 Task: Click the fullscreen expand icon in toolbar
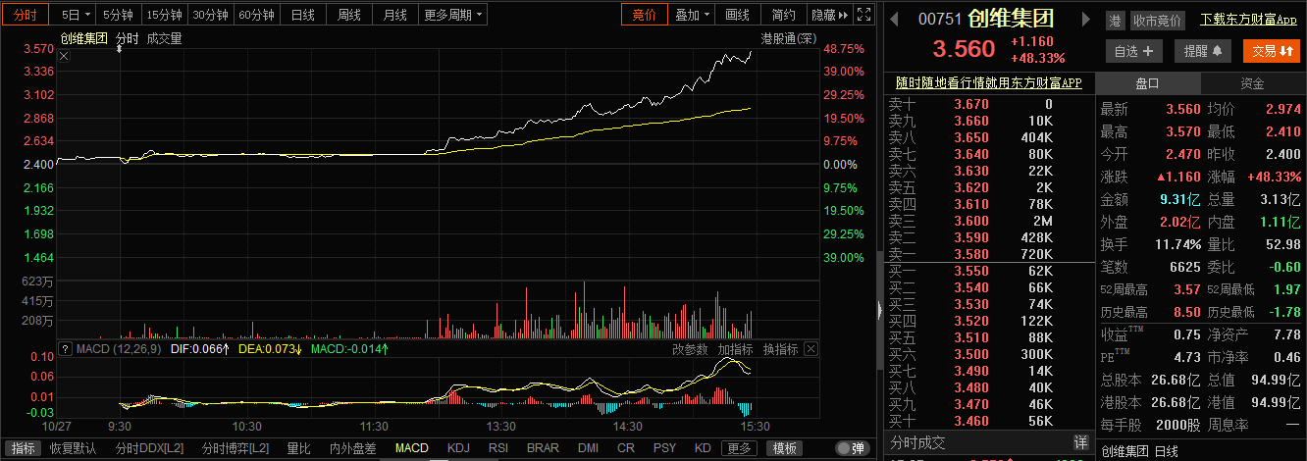pos(863,15)
